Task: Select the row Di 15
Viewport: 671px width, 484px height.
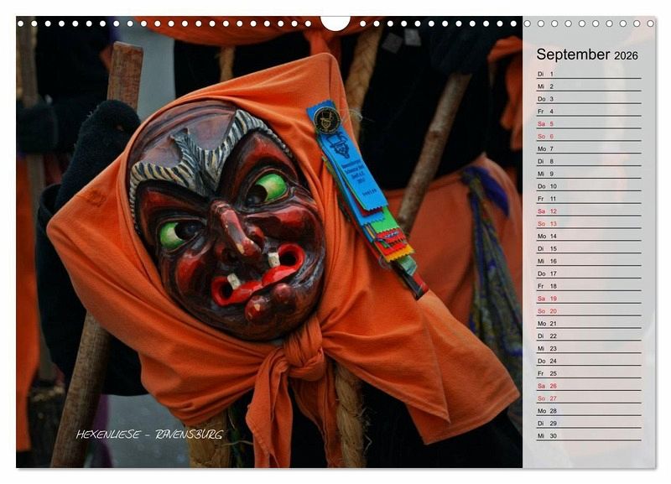Action: (x=589, y=248)
